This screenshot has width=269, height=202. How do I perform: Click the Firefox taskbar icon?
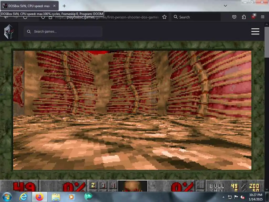(x=39, y=197)
